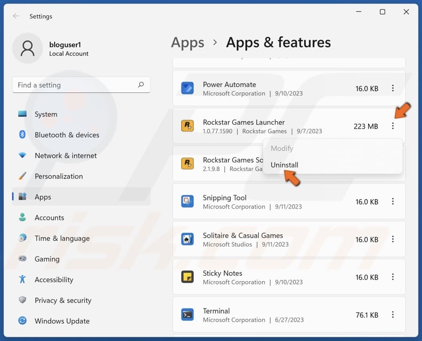422x341 pixels.
Task: Click the Sticky Notes name
Action: coord(222,273)
